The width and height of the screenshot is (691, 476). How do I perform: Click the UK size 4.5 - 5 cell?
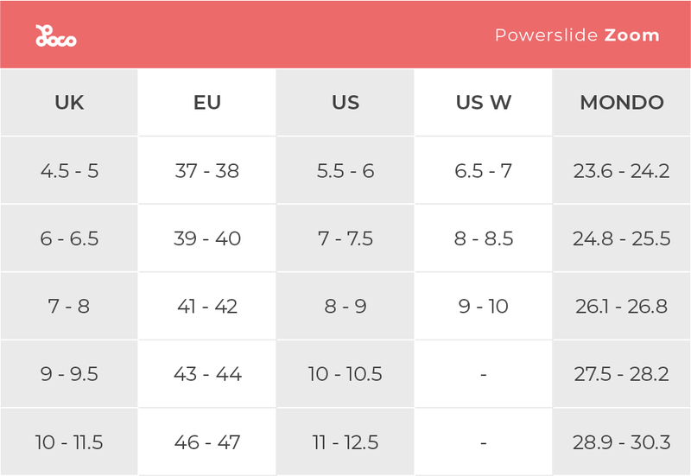pos(69,171)
